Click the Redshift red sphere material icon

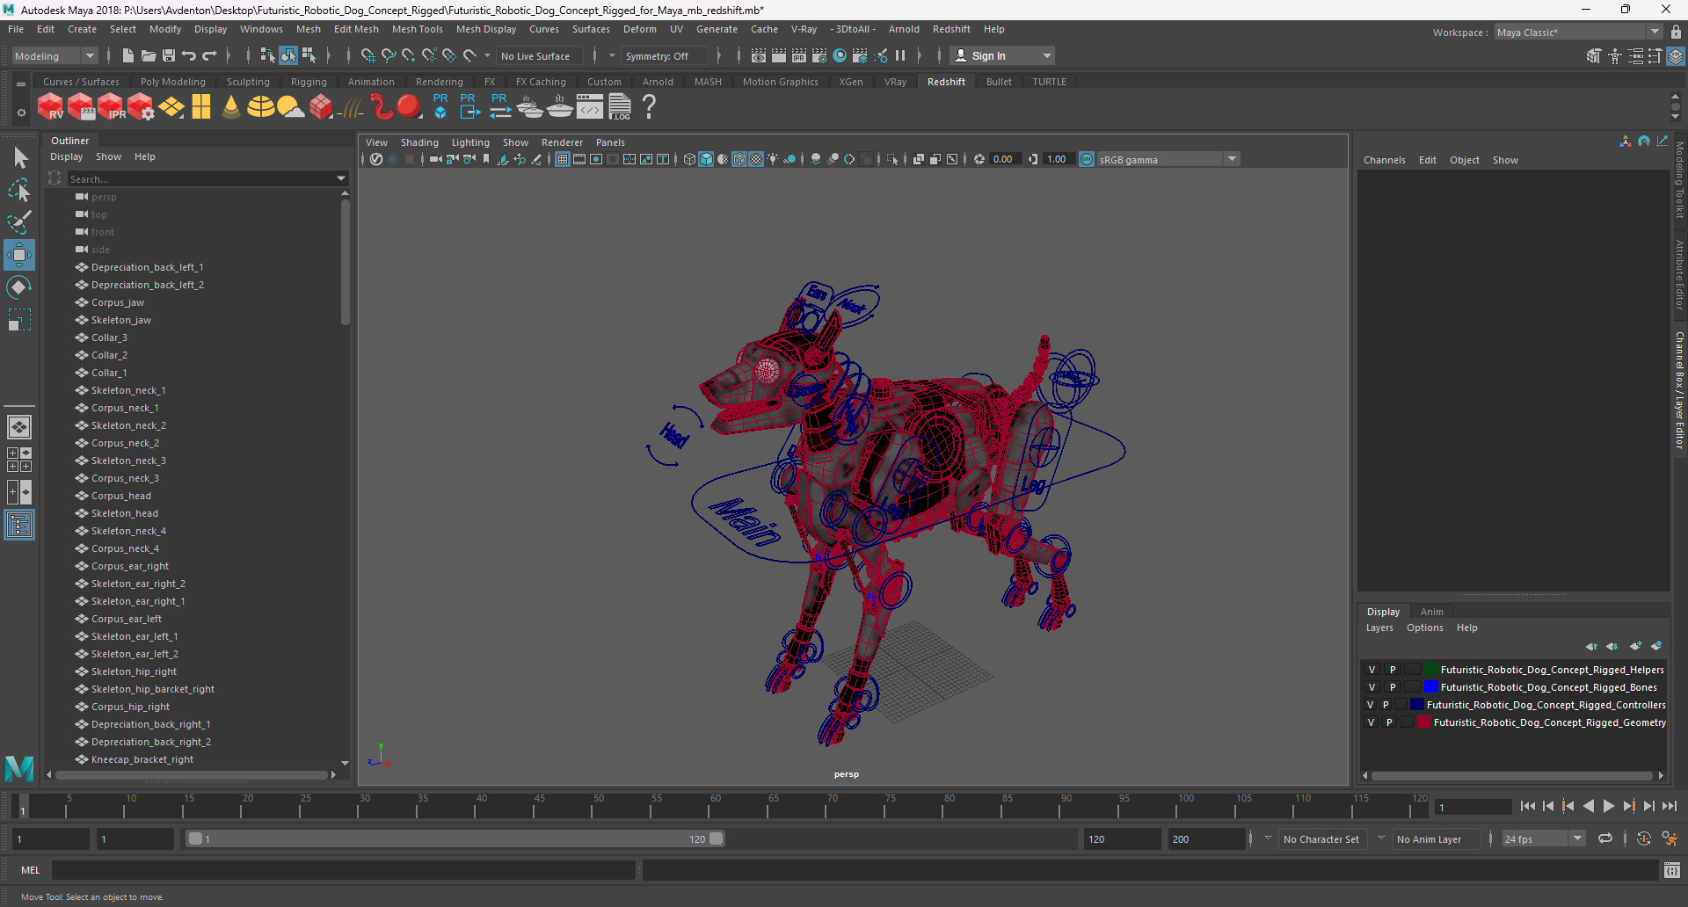click(x=409, y=106)
